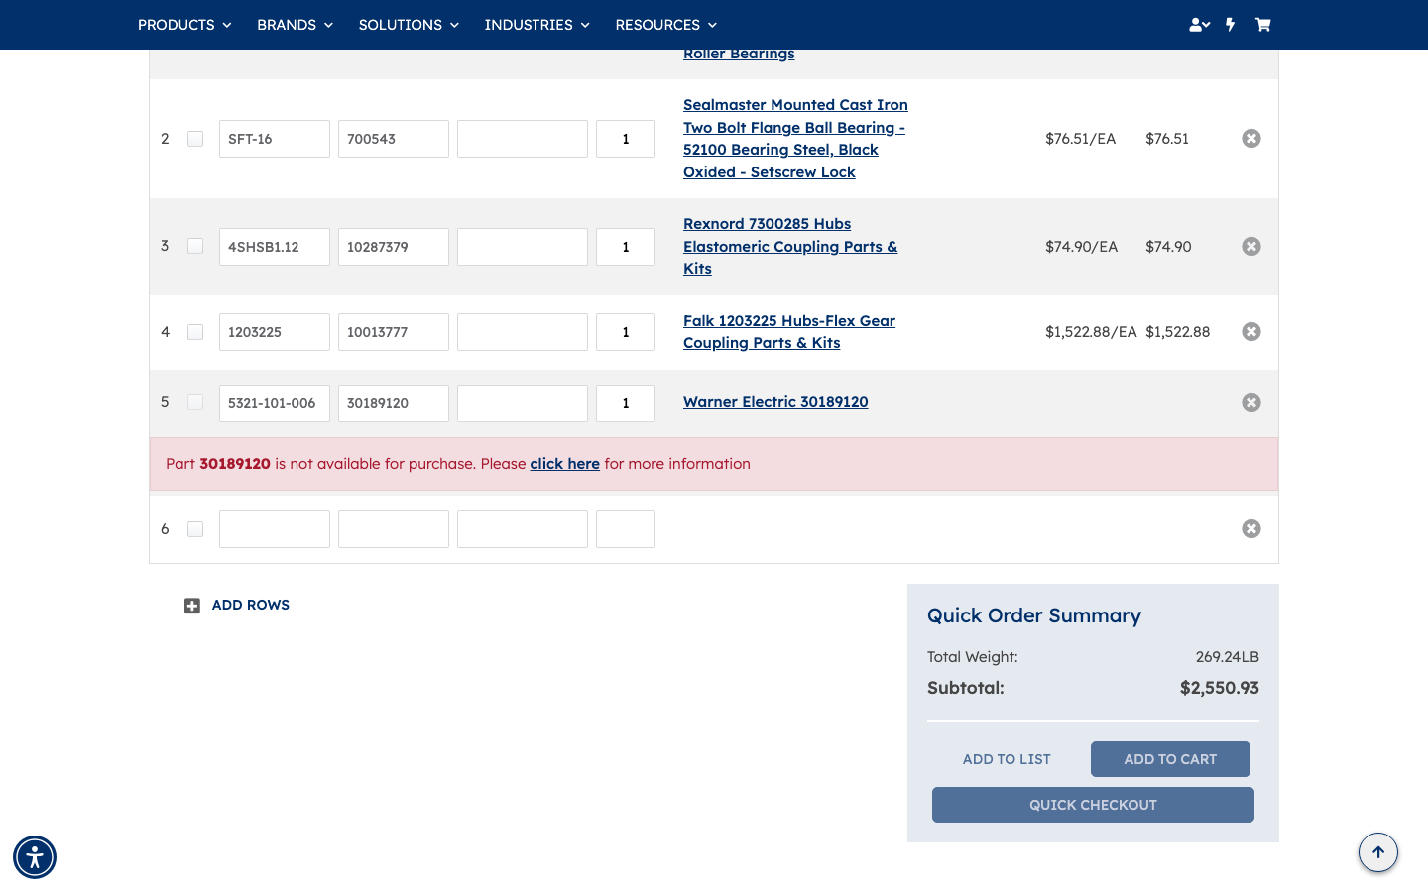Open the Warner Electric 30189120 link
Screen dimensions: 1428x892
point(775,402)
